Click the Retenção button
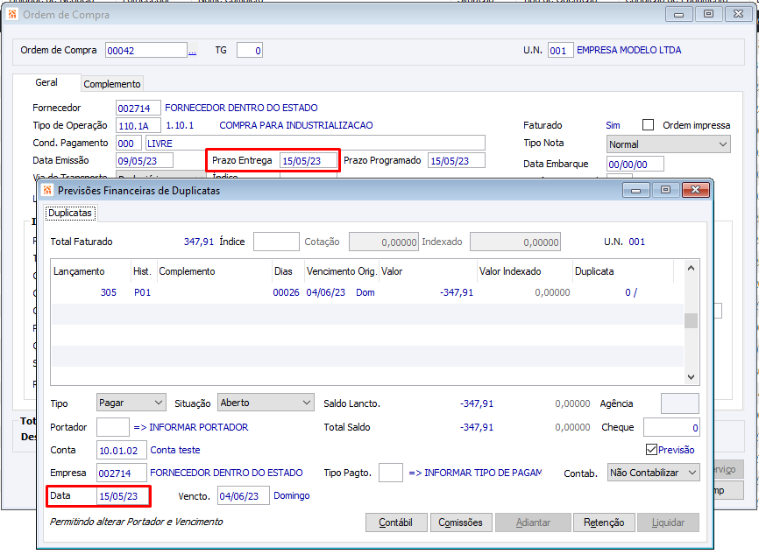Screen dimensions: 759x554 coord(604,522)
